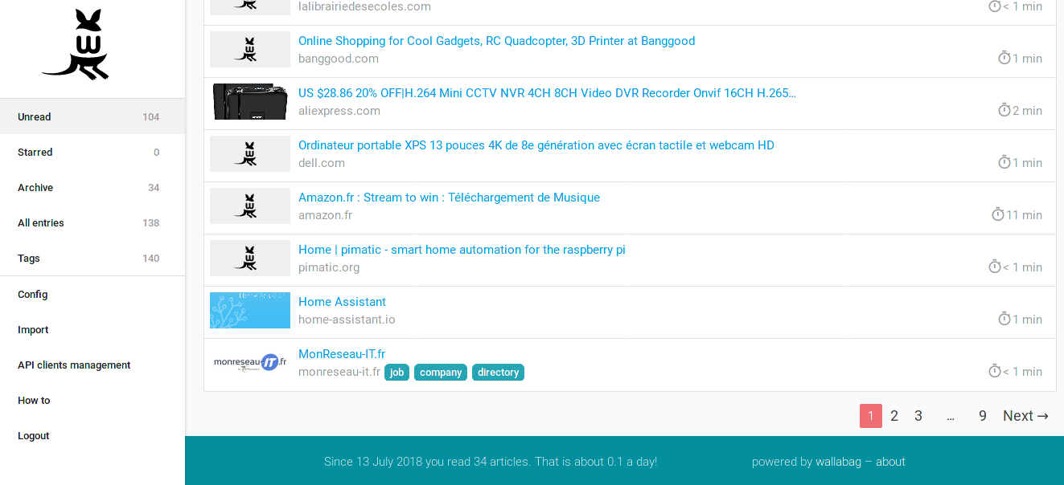Open the Unread entries list

pos(92,116)
